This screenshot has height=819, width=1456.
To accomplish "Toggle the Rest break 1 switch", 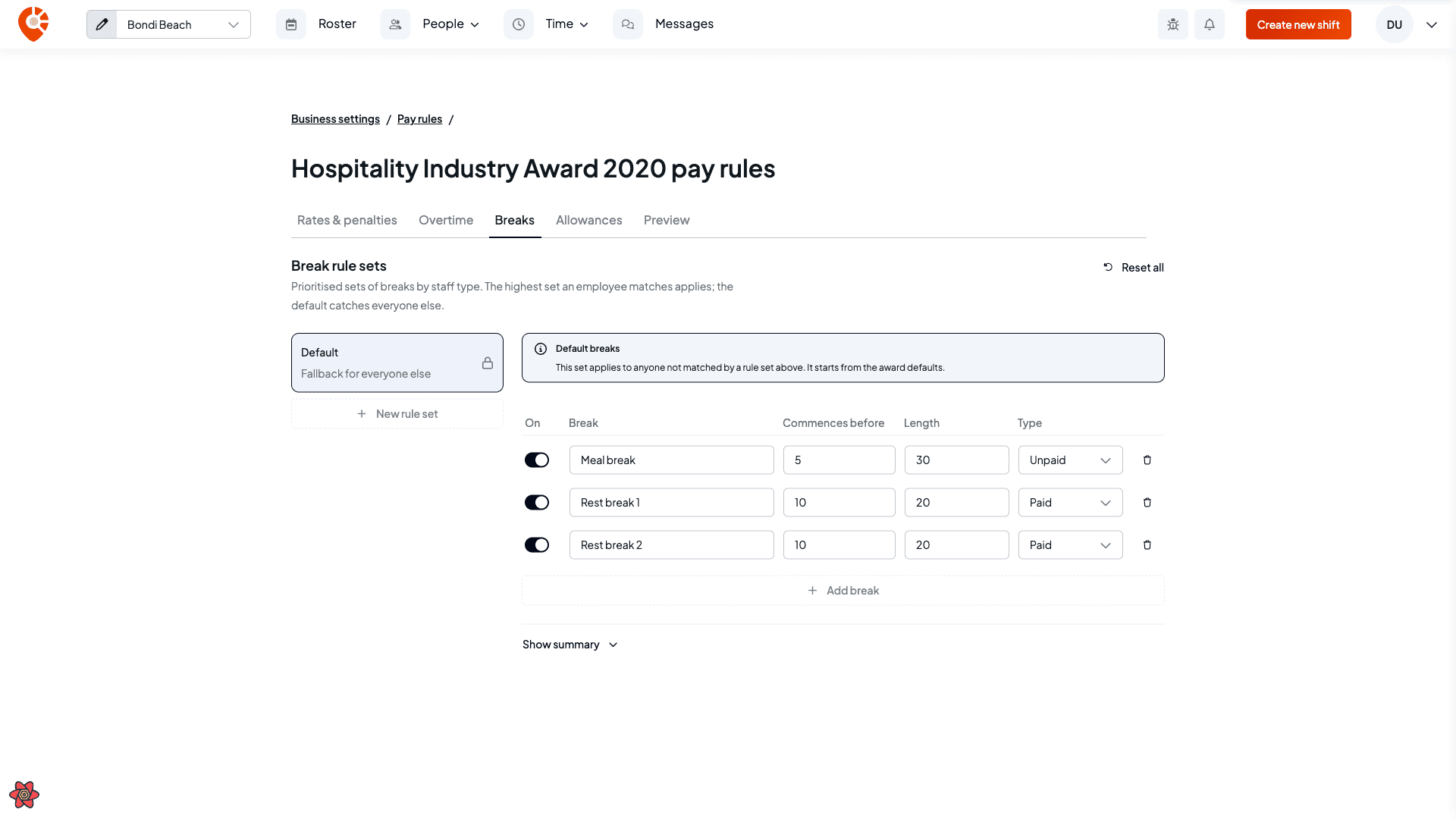I will 537,503.
